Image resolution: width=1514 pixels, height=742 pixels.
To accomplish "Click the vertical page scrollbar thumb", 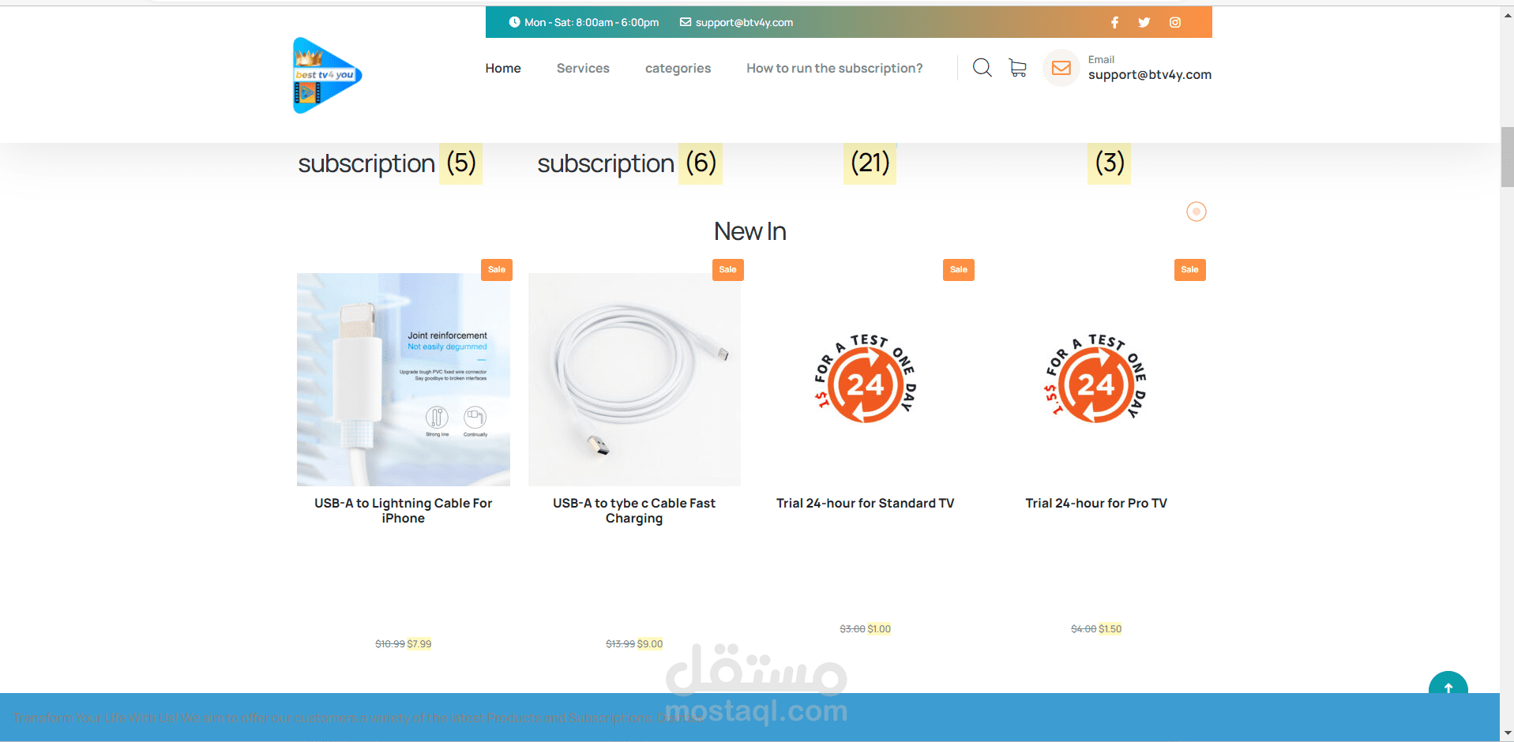I will click(1507, 156).
